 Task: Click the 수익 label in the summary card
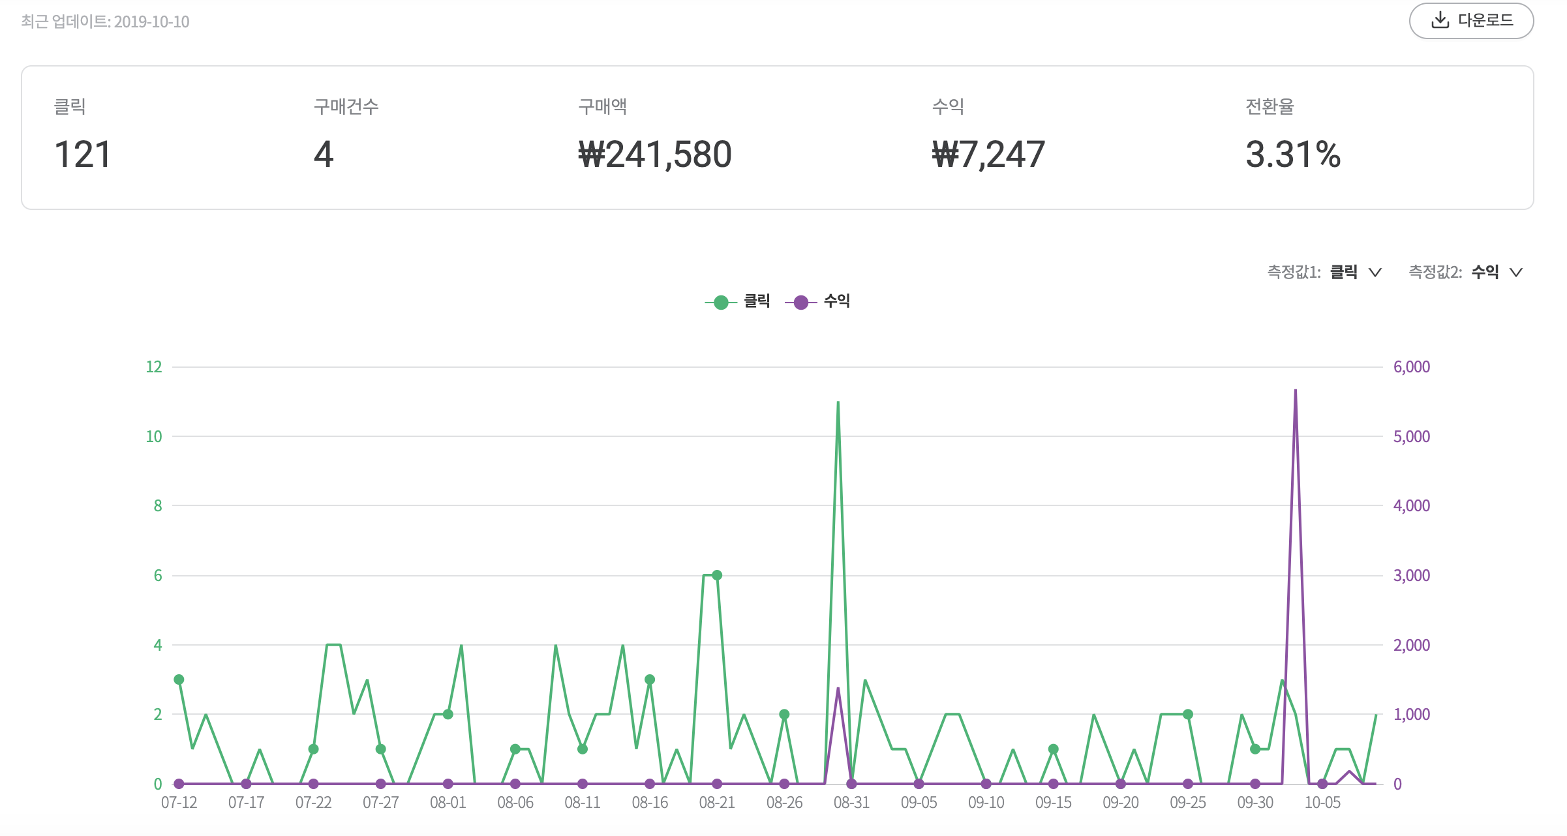(x=948, y=106)
